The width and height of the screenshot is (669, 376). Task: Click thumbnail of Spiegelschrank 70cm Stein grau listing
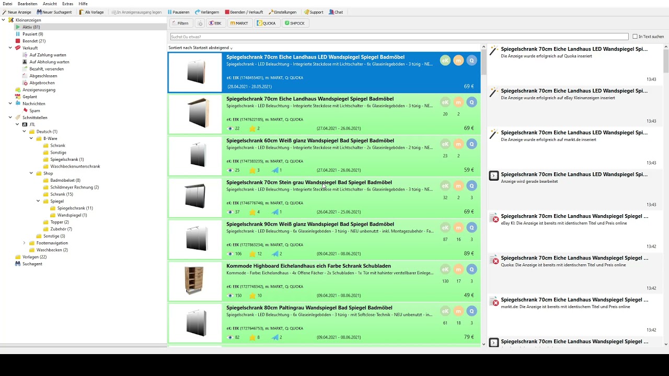(x=195, y=197)
